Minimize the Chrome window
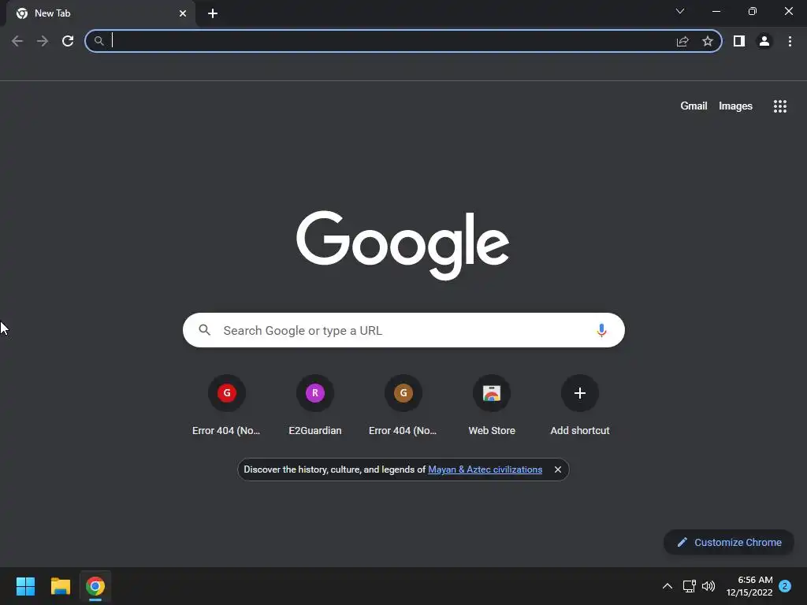Viewport: 807px width, 605px height. 716,11
